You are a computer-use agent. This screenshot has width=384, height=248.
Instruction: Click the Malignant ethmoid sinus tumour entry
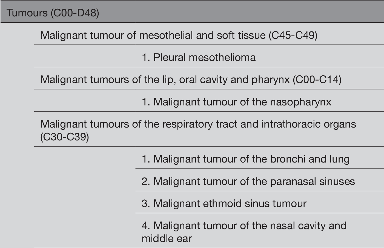coord(224,203)
